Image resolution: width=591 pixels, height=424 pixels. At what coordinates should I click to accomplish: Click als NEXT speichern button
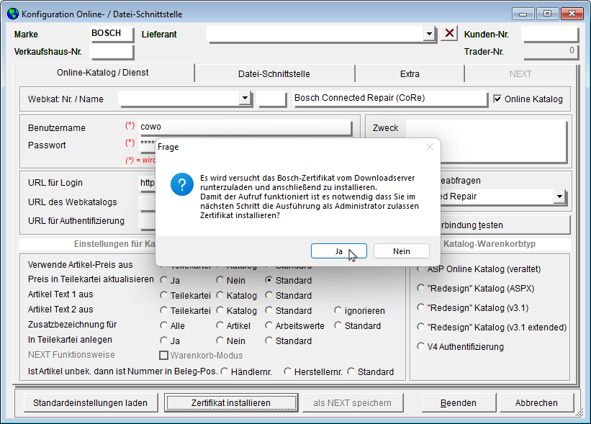coord(353,403)
